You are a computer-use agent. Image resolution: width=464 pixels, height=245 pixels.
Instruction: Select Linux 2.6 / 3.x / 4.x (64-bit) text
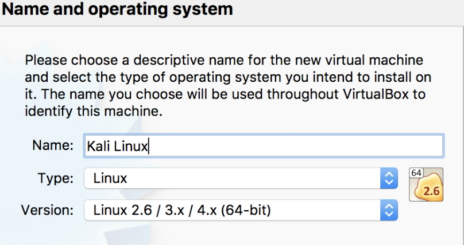click(182, 210)
